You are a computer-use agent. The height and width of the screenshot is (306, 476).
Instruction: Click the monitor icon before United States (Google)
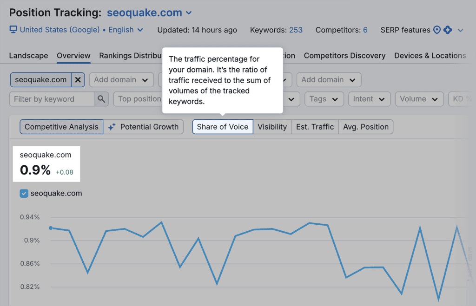point(13,30)
